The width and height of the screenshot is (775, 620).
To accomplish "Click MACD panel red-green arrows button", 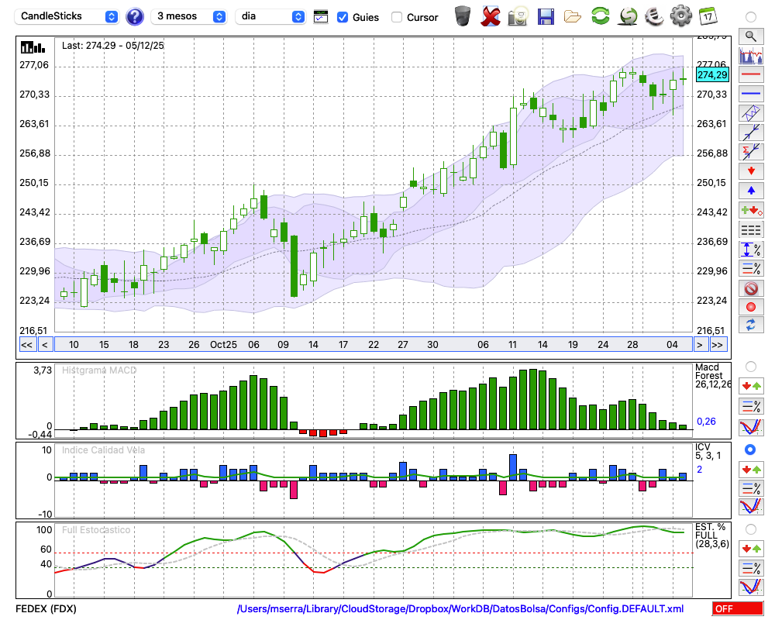I will (x=751, y=386).
